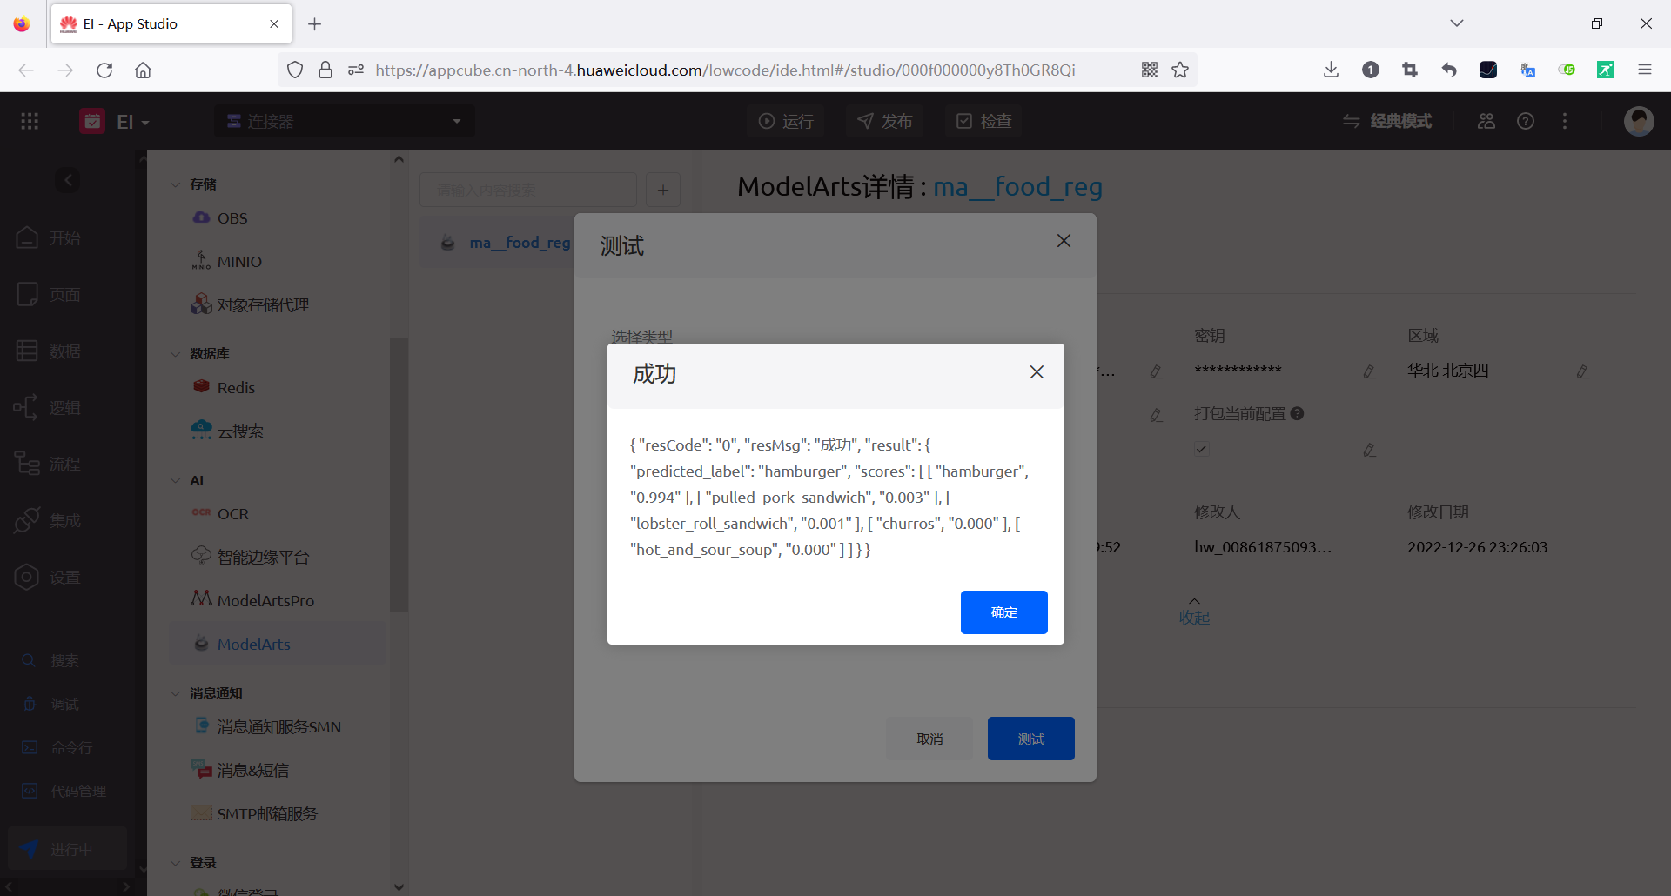Go to 流程 in the sidebar
The height and width of the screenshot is (896, 1671).
[49, 465]
